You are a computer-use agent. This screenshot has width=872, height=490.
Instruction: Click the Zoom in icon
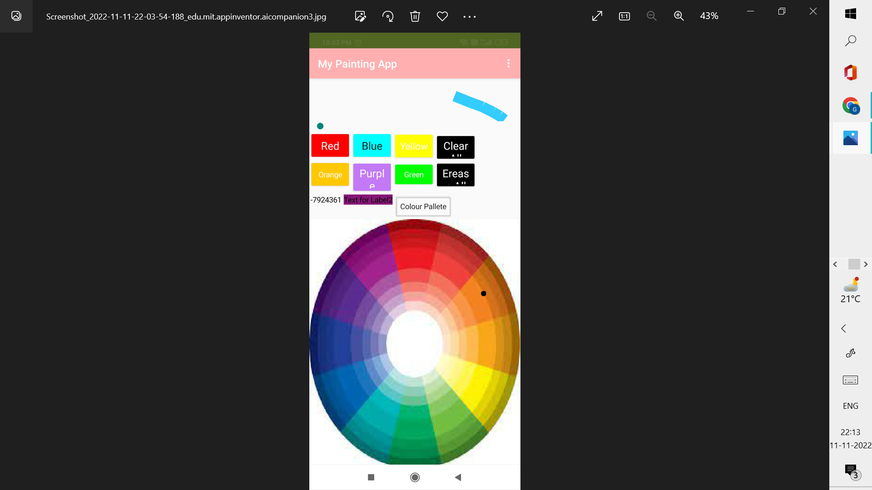[679, 16]
